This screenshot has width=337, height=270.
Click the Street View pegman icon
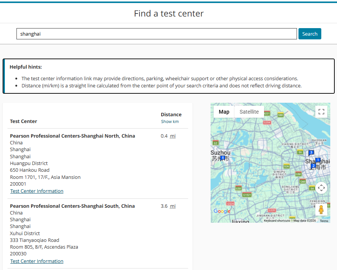coord(321,210)
